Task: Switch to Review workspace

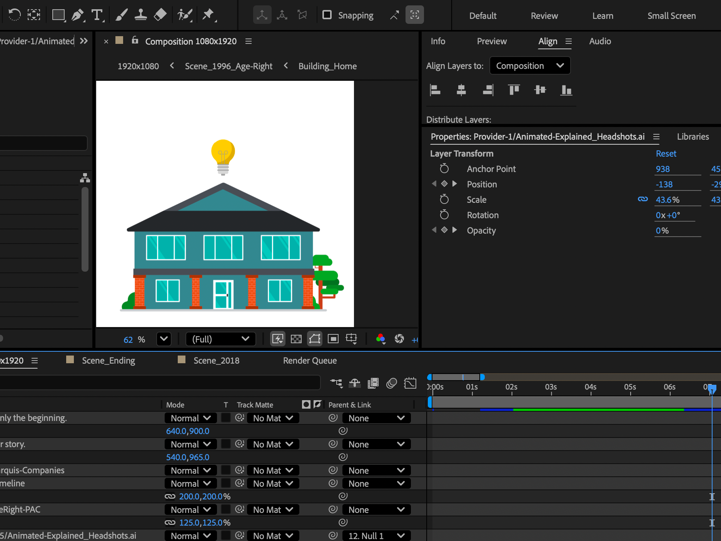Action: click(544, 16)
